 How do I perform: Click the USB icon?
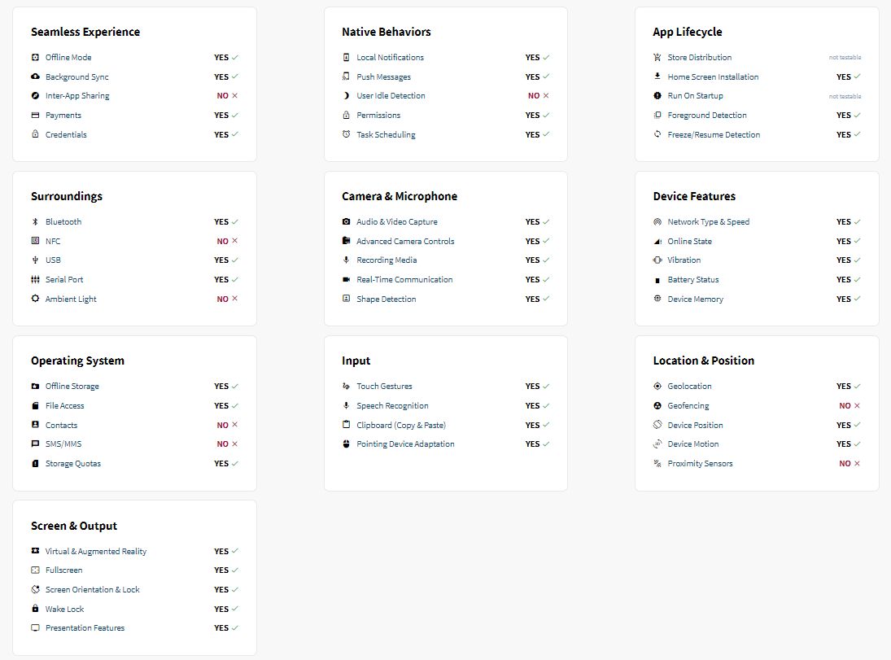(35, 260)
